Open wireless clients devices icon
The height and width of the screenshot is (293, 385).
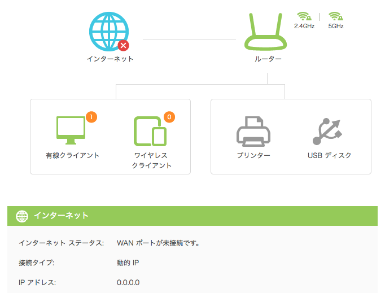pyautogui.click(x=150, y=131)
